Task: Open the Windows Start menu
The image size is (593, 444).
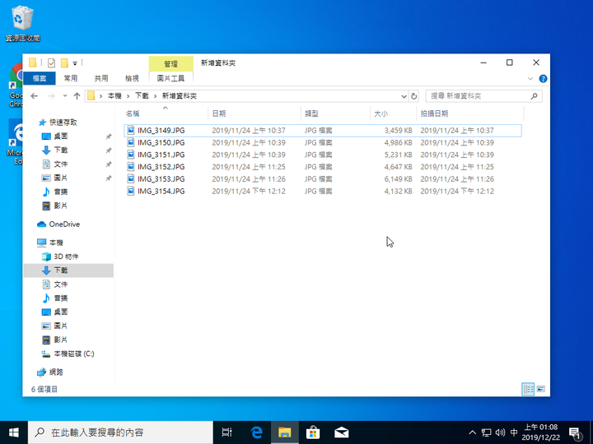Action: pyautogui.click(x=14, y=432)
